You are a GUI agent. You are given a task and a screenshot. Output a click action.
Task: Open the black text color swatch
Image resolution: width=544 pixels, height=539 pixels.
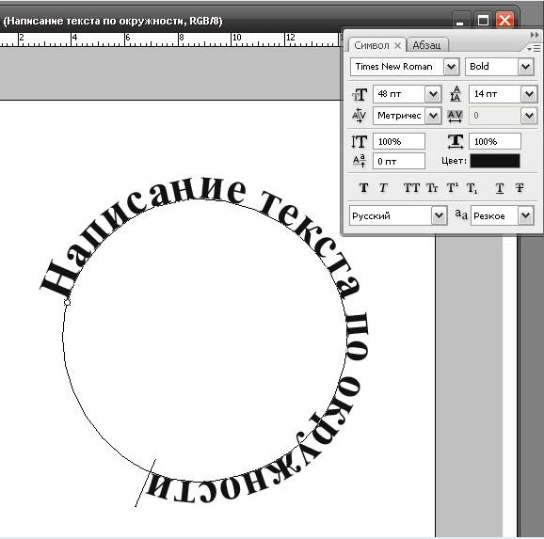coord(495,161)
